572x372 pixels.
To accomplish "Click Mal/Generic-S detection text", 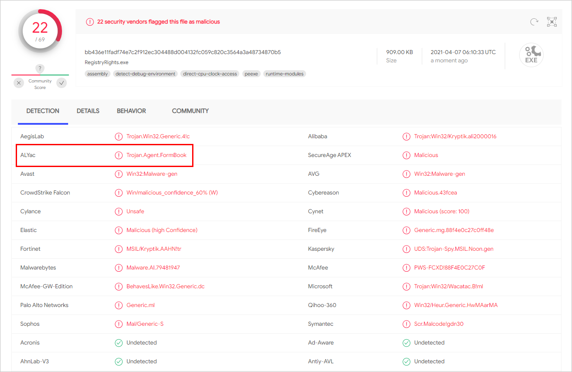I will click(x=145, y=324).
